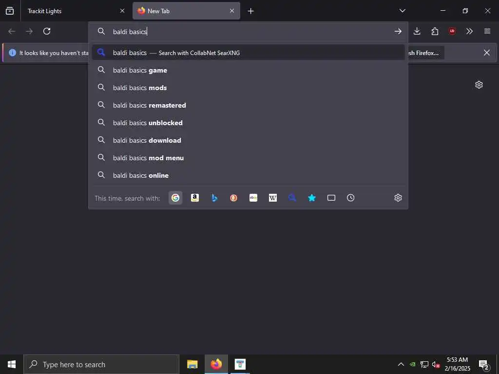Viewport: 499px width, 374px height.
Task: Click Firefox icon in taskbar
Action: click(216, 364)
